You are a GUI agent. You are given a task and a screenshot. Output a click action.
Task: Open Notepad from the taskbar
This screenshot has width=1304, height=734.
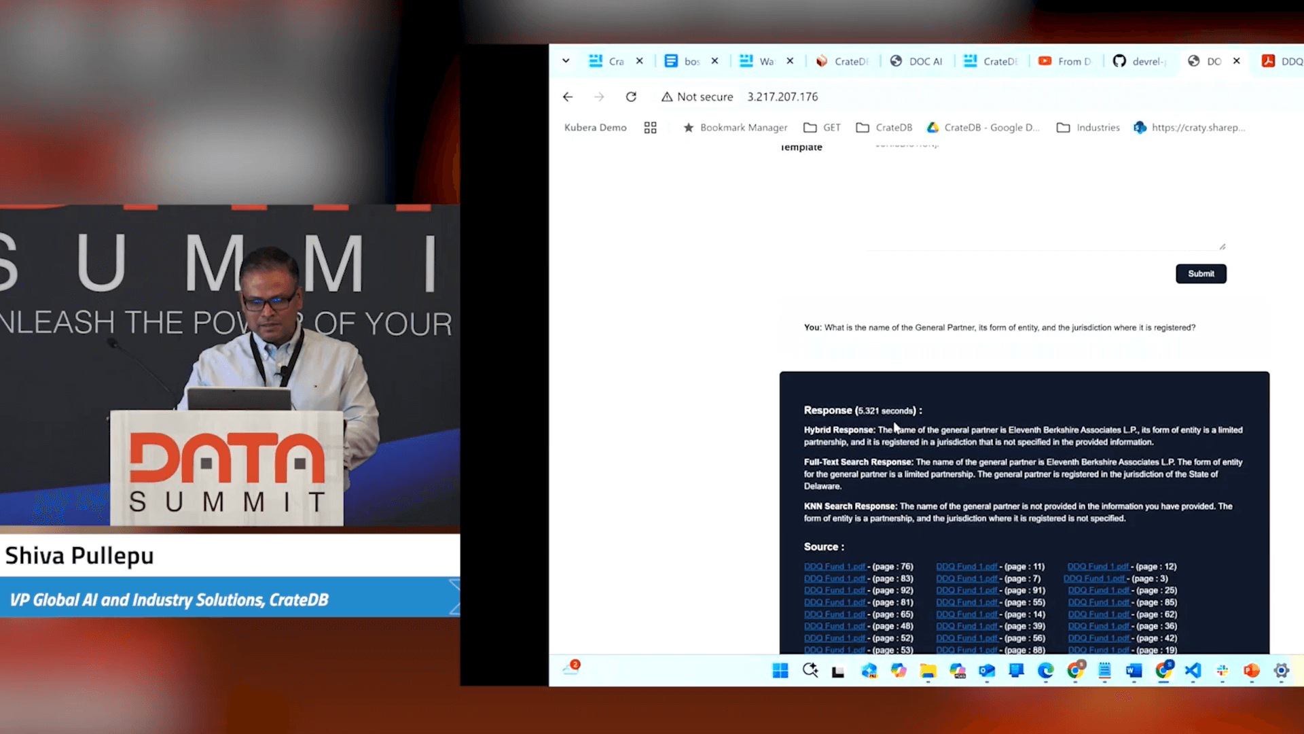click(x=1104, y=671)
